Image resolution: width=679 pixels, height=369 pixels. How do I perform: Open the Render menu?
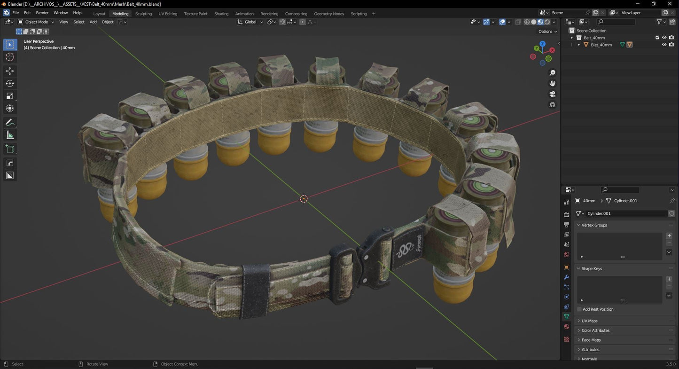click(42, 13)
